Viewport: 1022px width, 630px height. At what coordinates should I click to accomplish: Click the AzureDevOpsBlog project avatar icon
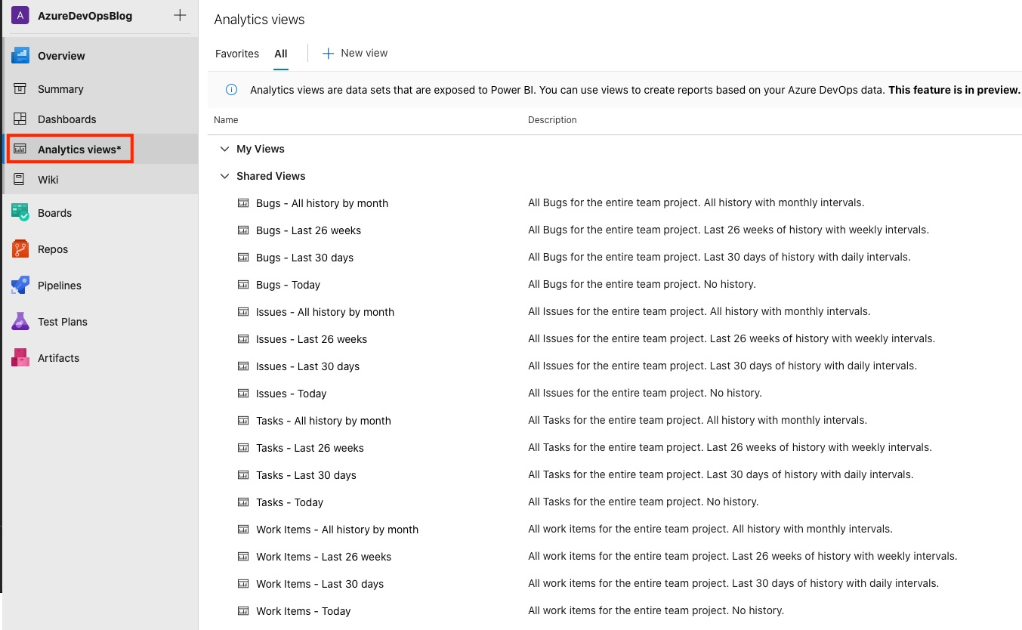click(x=20, y=15)
